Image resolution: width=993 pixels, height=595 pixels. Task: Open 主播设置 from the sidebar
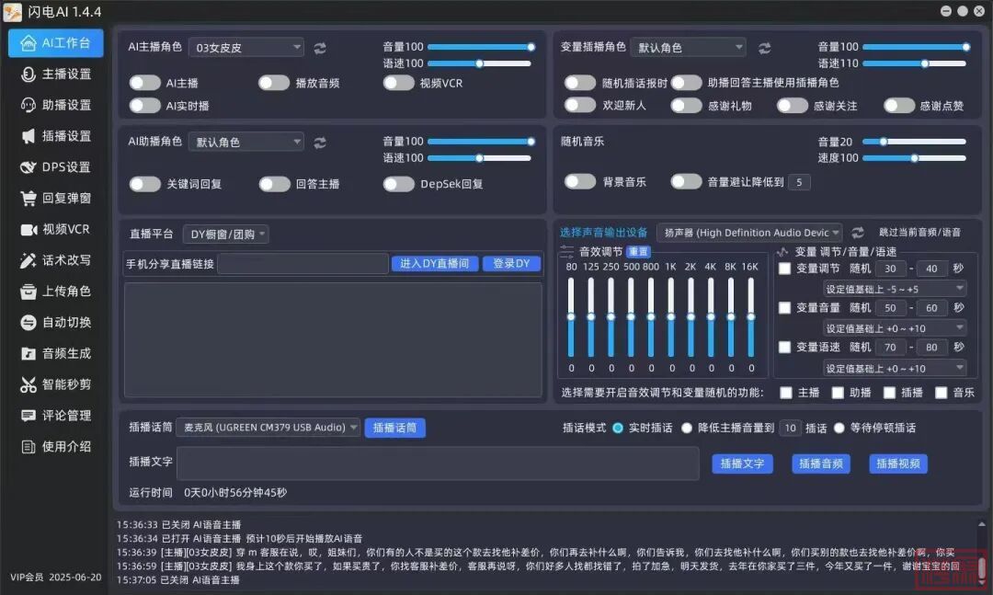point(57,74)
